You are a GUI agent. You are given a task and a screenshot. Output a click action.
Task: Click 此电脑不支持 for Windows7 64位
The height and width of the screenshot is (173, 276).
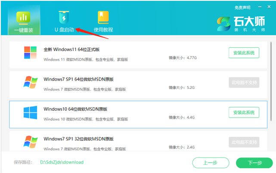coord(244,82)
